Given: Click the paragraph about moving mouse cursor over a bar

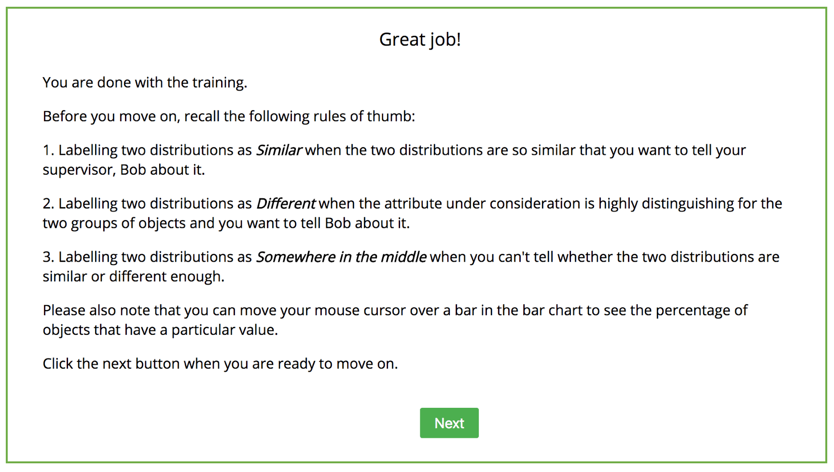Looking at the screenshot, I should pyautogui.click(x=395, y=320).
